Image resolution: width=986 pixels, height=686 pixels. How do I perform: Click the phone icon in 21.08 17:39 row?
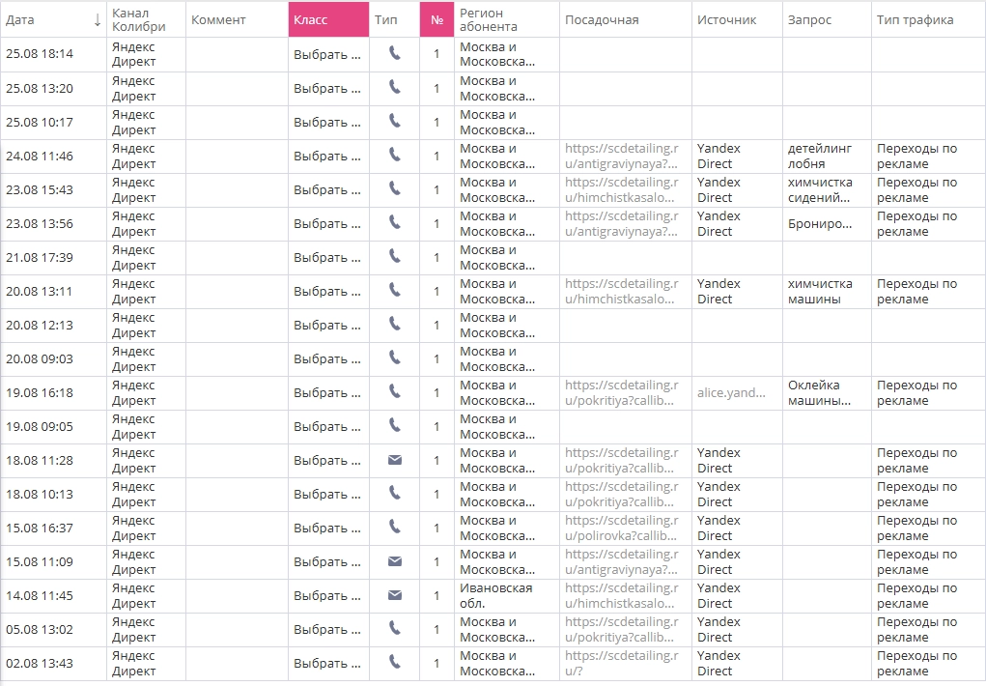coord(394,257)
